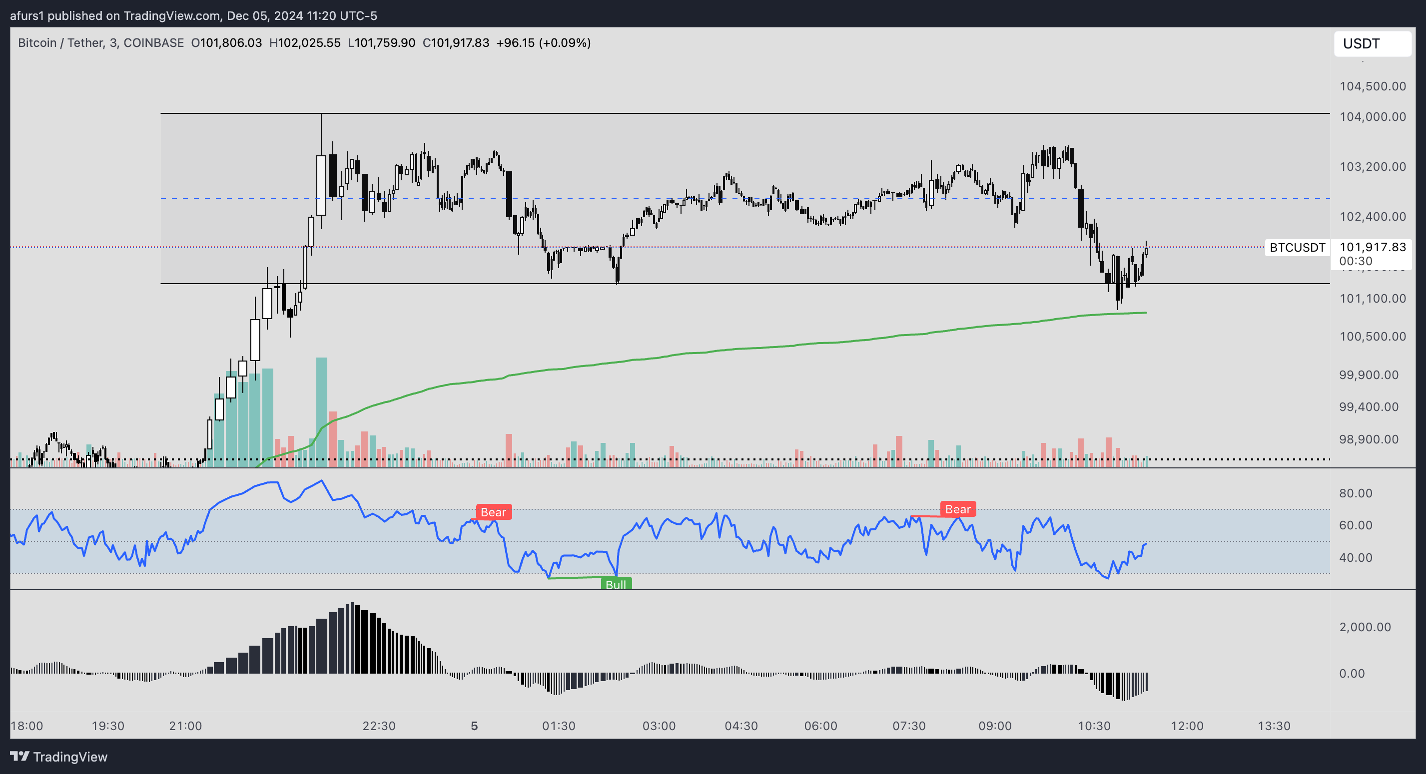Click the 18:00 time axis label

click(x=26, y=726)
